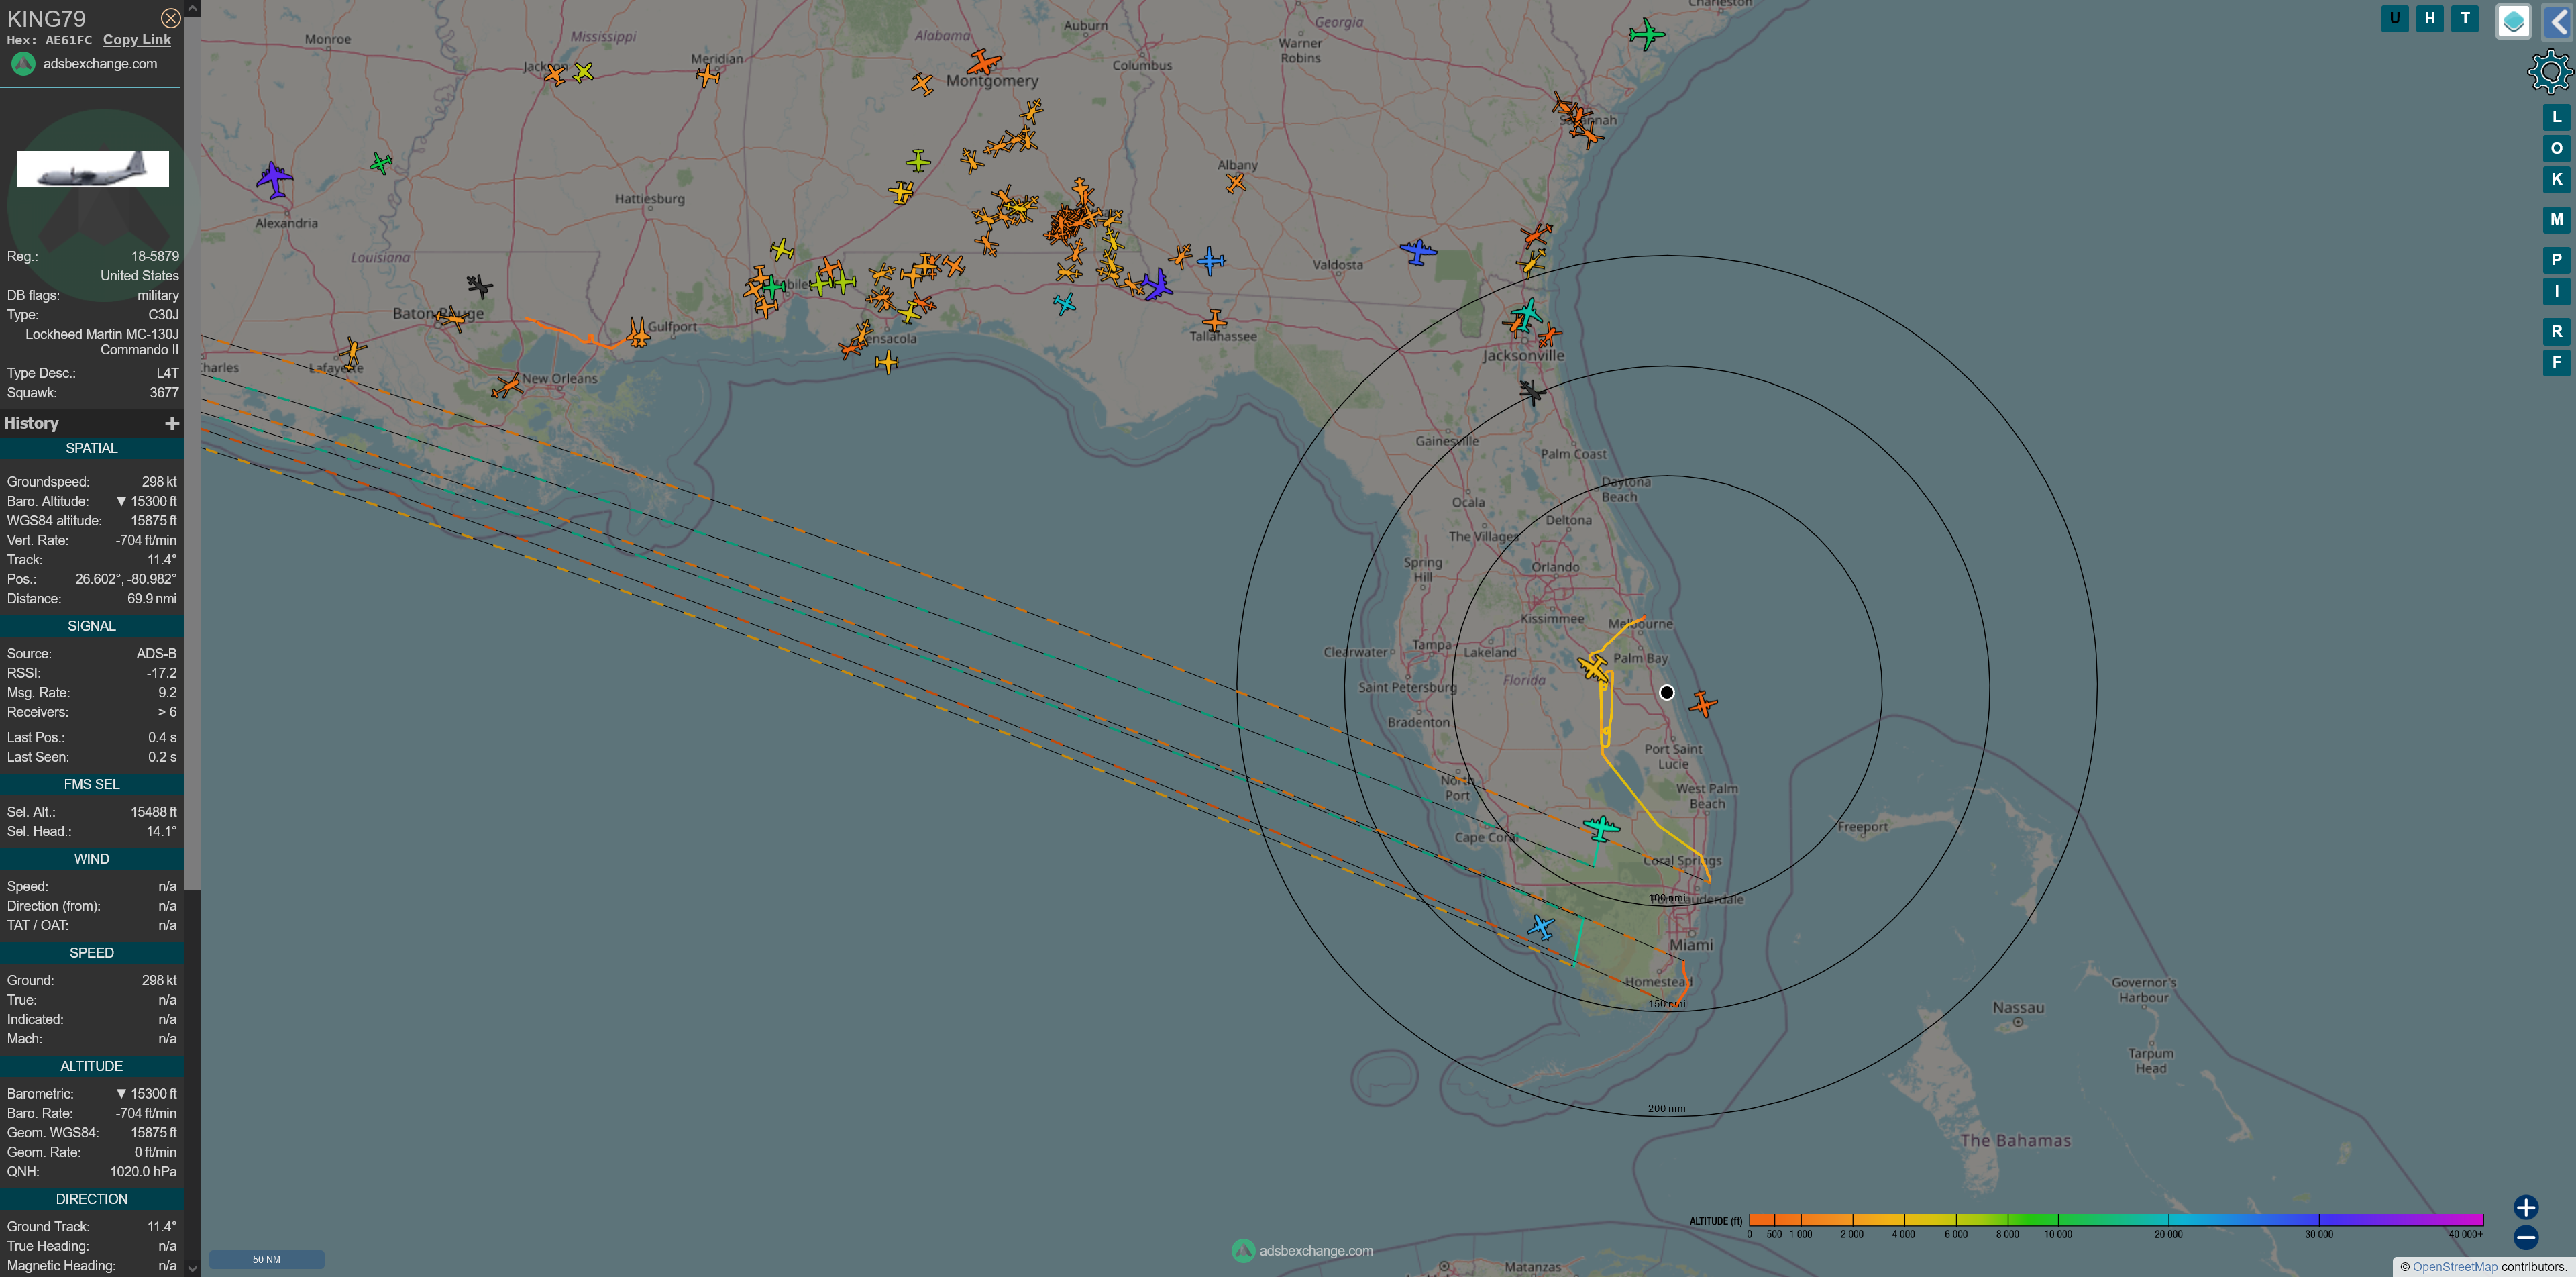This screenshot has height=1277, width=2576.
Task: Click the sidebar scroll up arrow
Action: [192, 8]
